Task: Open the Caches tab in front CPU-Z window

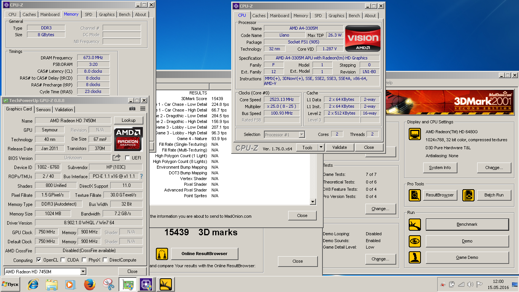Action: point(259,16)
